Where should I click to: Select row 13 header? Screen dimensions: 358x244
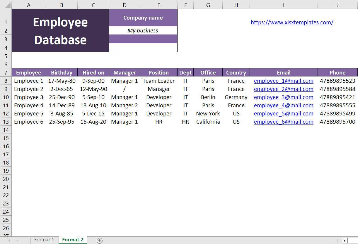pyautogui.click(x=6, y=122)
